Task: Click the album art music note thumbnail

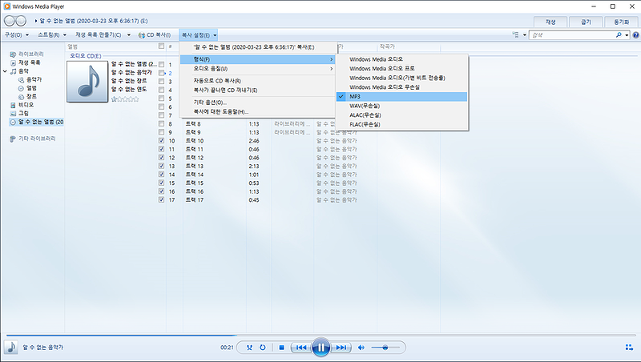Action: tap(87, 82)
